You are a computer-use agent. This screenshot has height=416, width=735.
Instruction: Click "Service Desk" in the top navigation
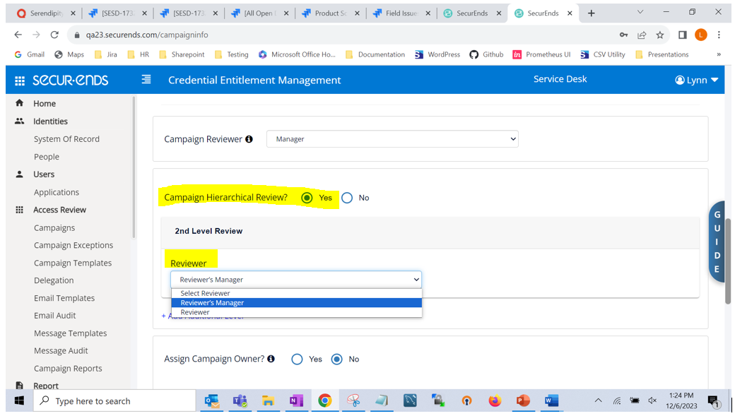[560, 79]
